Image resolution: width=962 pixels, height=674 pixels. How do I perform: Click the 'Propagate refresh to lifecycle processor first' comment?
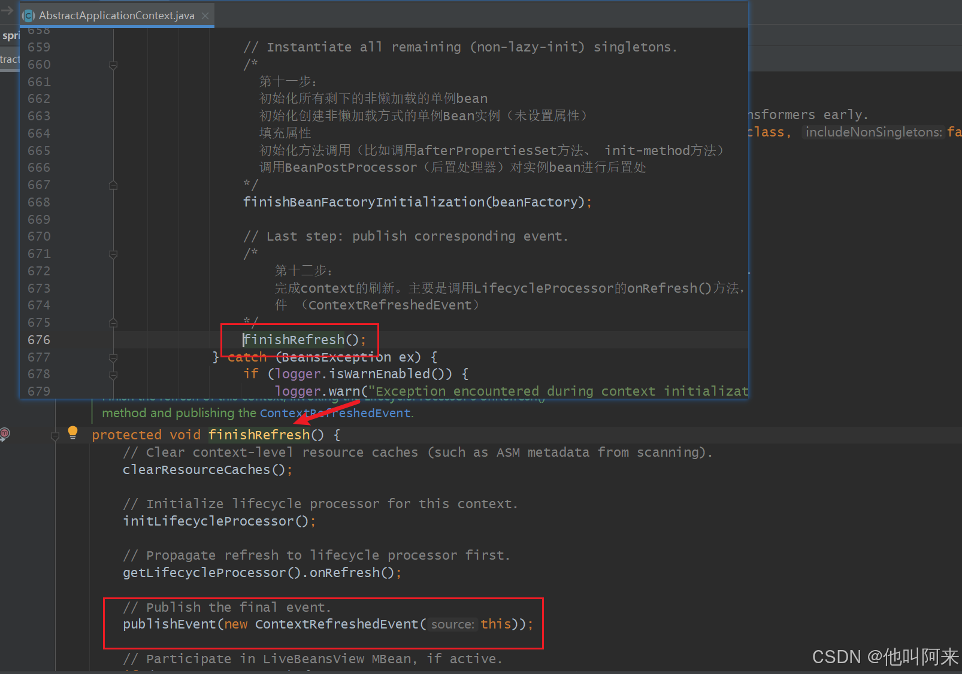[x=316, y=555]
